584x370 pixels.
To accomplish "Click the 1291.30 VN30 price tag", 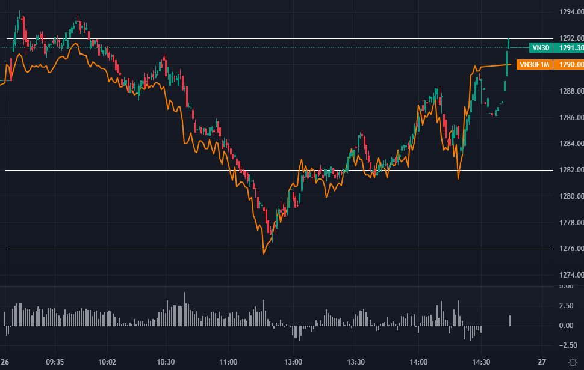I will tap(569, 48).
